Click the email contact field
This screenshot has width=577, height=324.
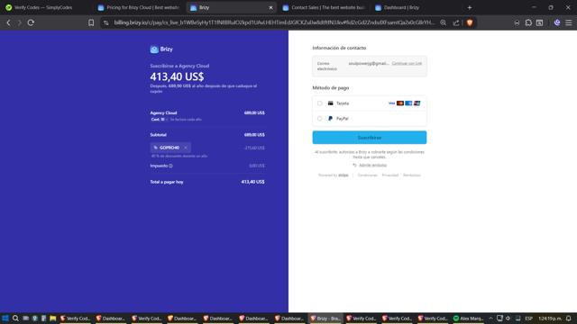click(x=370, y=66)
